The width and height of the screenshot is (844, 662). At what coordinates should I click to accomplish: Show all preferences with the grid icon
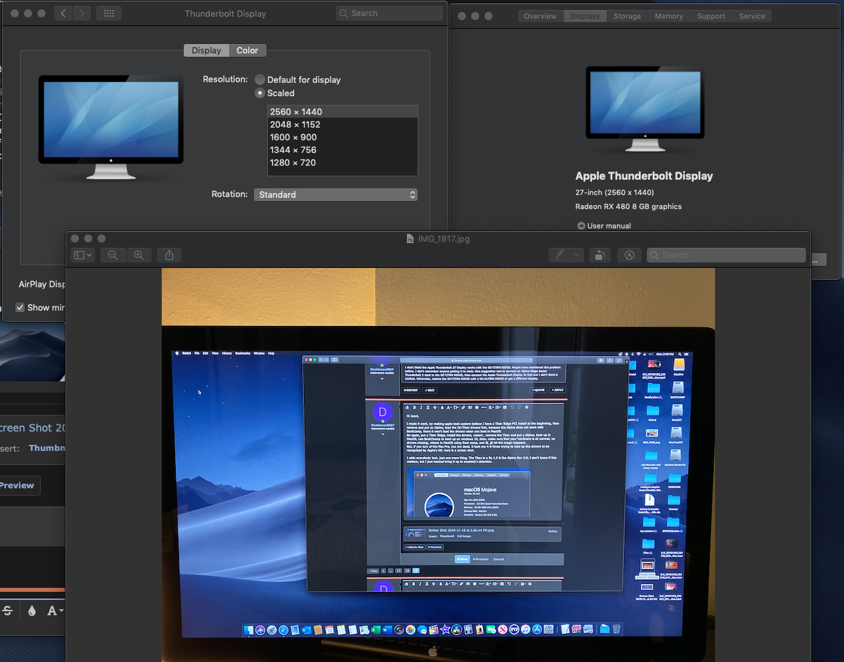pos(109,13)
